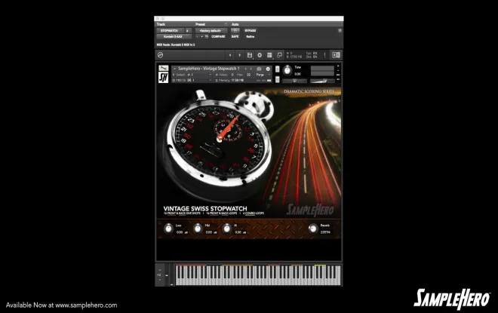Click the MIDI Node Kontakt 5 text
Viewport: 498px width, 313px height.
tap(176, 44)
